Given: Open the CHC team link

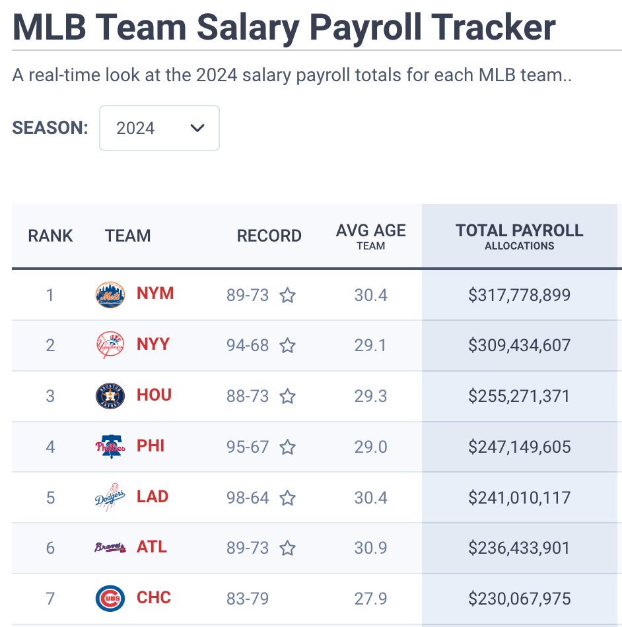Looking at the screenshot, I should pos(154,598).
